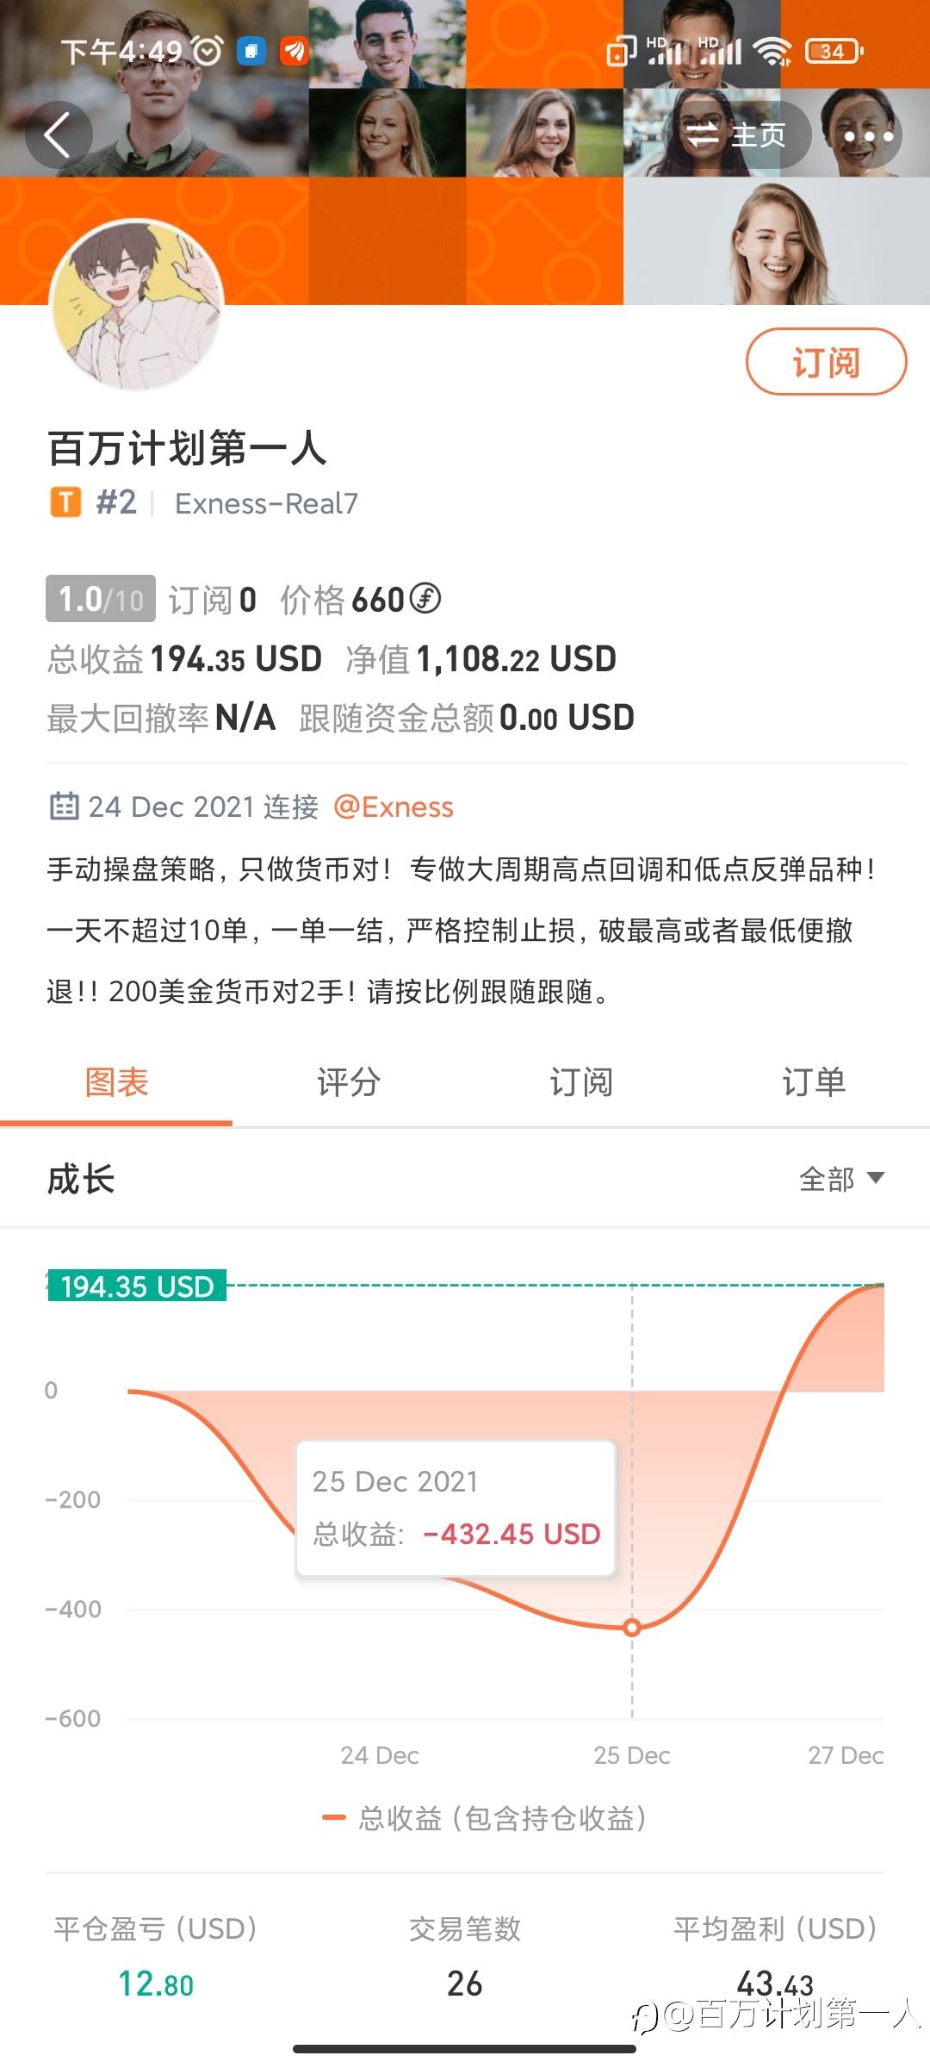This screenshot has height=2068, width=930.
Task: Open the alarm clock status icon
Action: pyautogui.click(x=208, y=52)
